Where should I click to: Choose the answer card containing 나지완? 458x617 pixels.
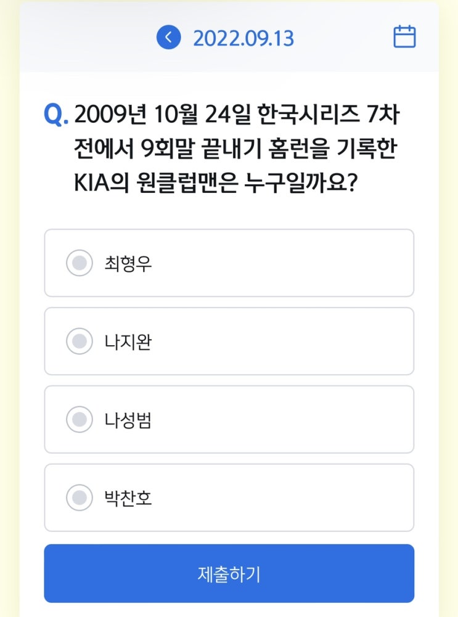(277, 341)
